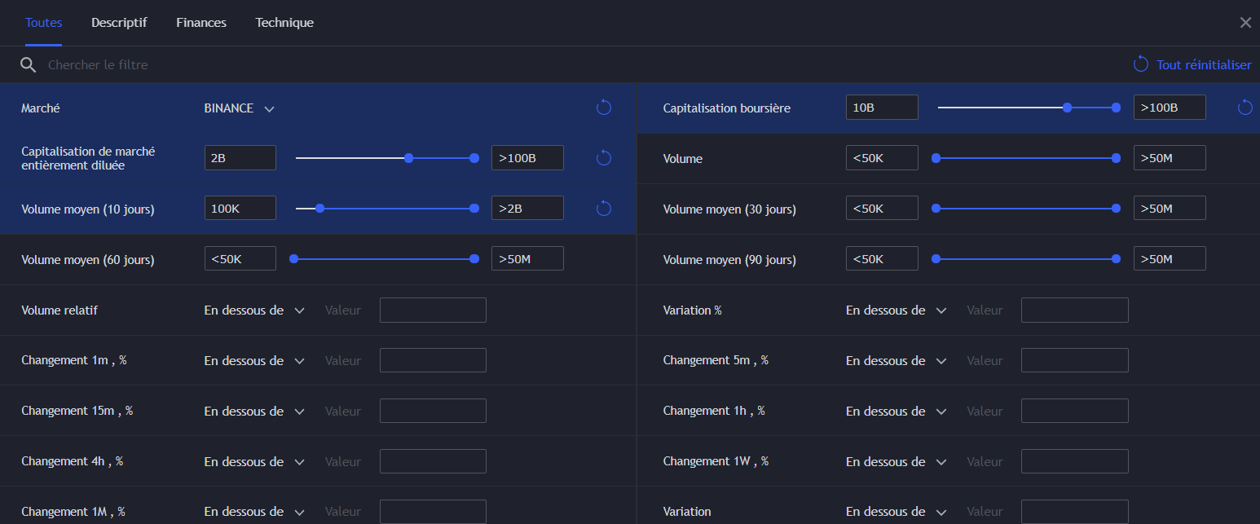The height and width of the screenshot is (524, 1260).
Task: Click Volume moyen (60 jours) maximum field
Action: pyautogui.click(x=527, y=259)
